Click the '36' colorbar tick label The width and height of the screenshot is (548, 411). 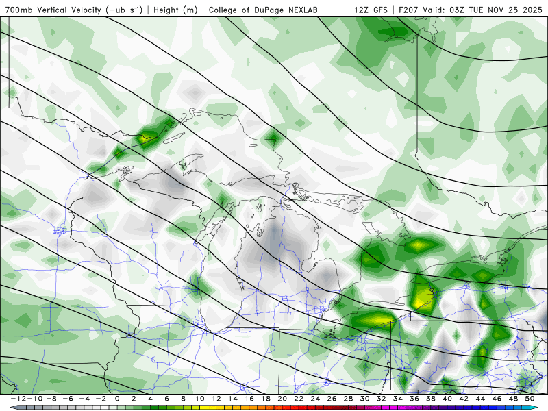pyautogui.click(x=414, y=399)
